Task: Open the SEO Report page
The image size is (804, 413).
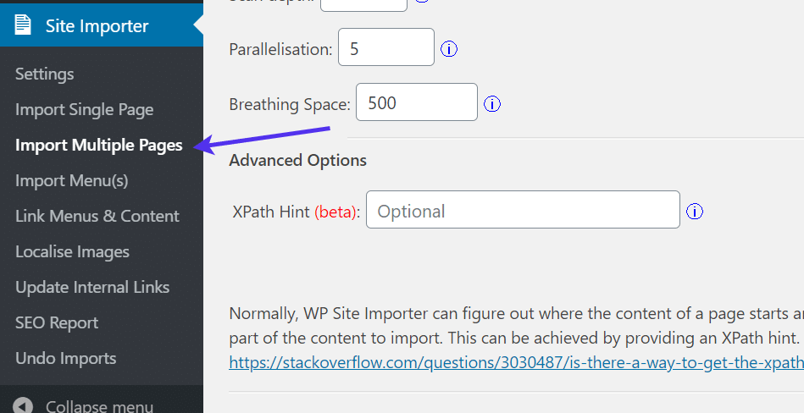Action: pyautogui.click(x=57, y=323)
